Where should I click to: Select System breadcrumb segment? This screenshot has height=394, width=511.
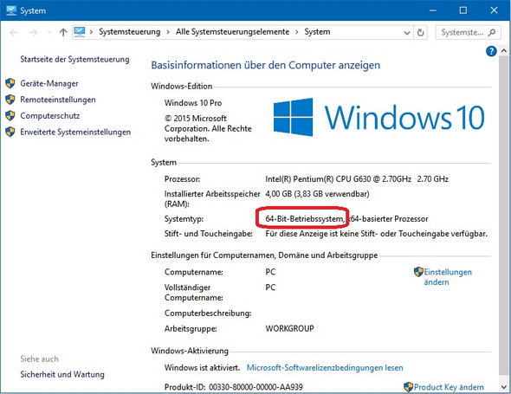tap(317, 32)
